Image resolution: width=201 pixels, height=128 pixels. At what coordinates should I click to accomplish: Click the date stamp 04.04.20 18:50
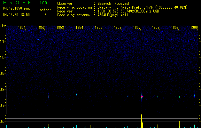[x=16, y=15]
